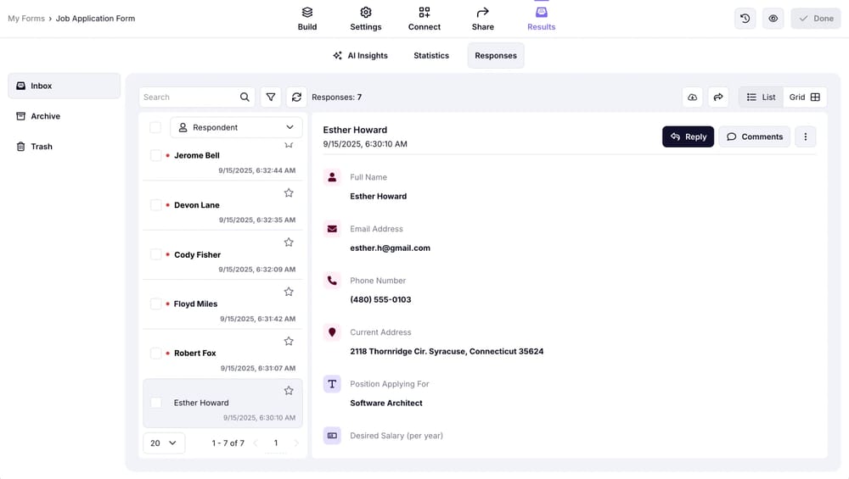Click the share arrow icon in toolbar
This screenshot has width=849, height=479.
click(718, 97)
